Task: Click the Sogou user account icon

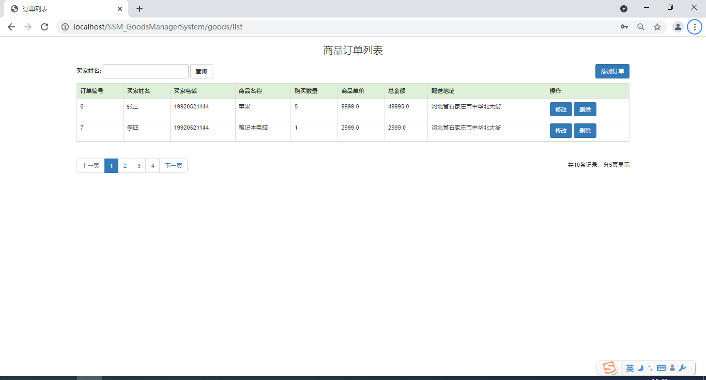Action: click(672, 368)
